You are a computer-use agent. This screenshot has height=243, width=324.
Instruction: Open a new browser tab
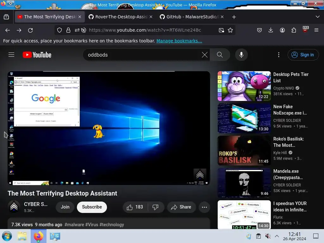pyautogui.click(x=234, y=17)
